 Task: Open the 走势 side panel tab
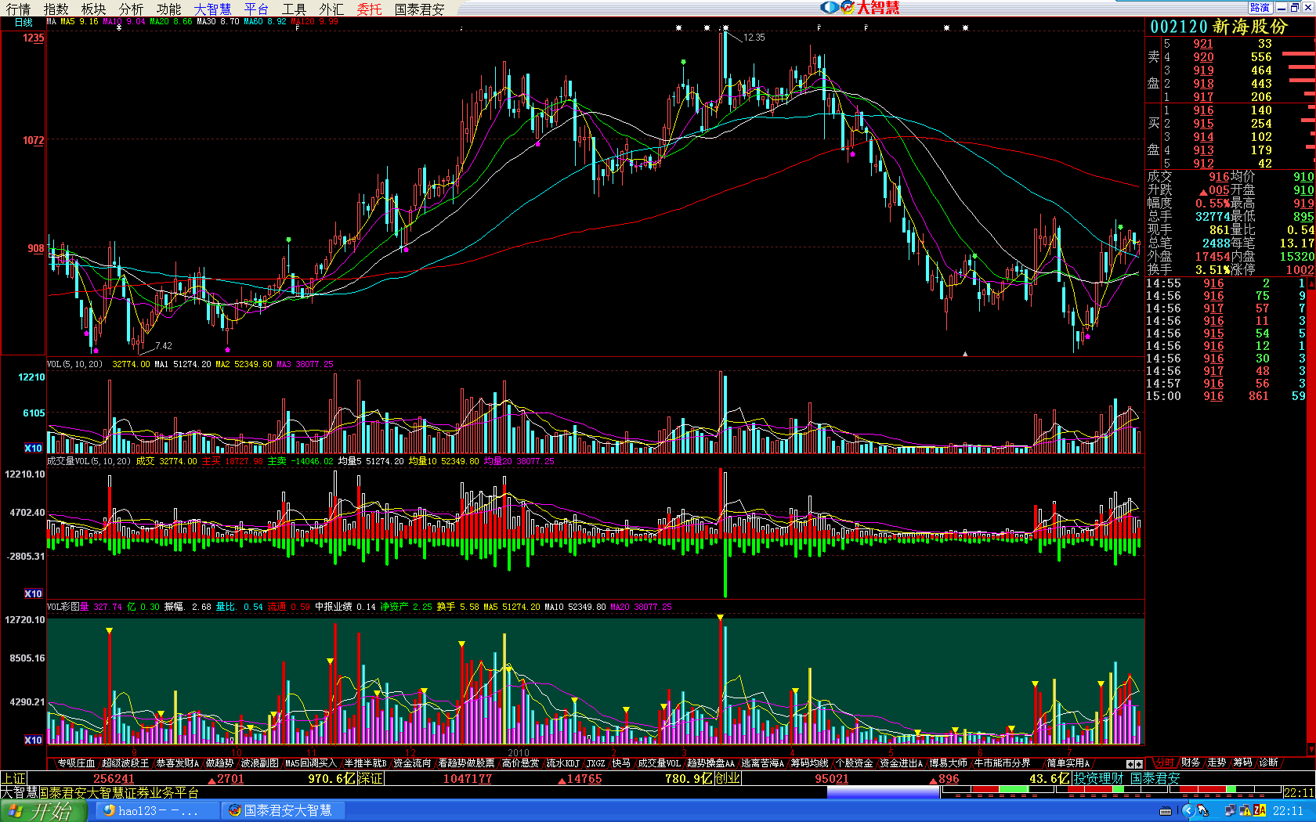tap(1217, 763)
